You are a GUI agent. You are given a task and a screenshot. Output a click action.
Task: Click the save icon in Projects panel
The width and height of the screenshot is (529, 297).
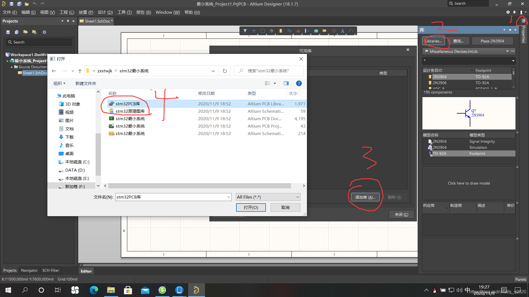pyautogui.click(x=8, y=32)
